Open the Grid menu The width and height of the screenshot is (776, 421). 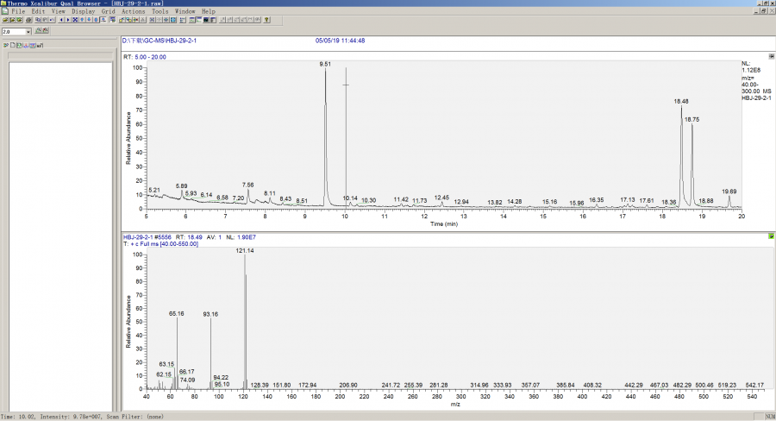pyautogui.click(x=109, y=11)
